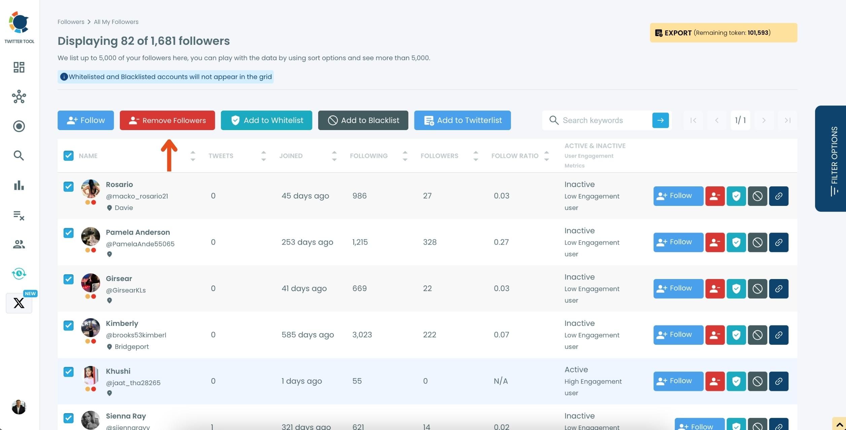Toggle the master checkbox in the NAME column header

click(x=68, y=155)
